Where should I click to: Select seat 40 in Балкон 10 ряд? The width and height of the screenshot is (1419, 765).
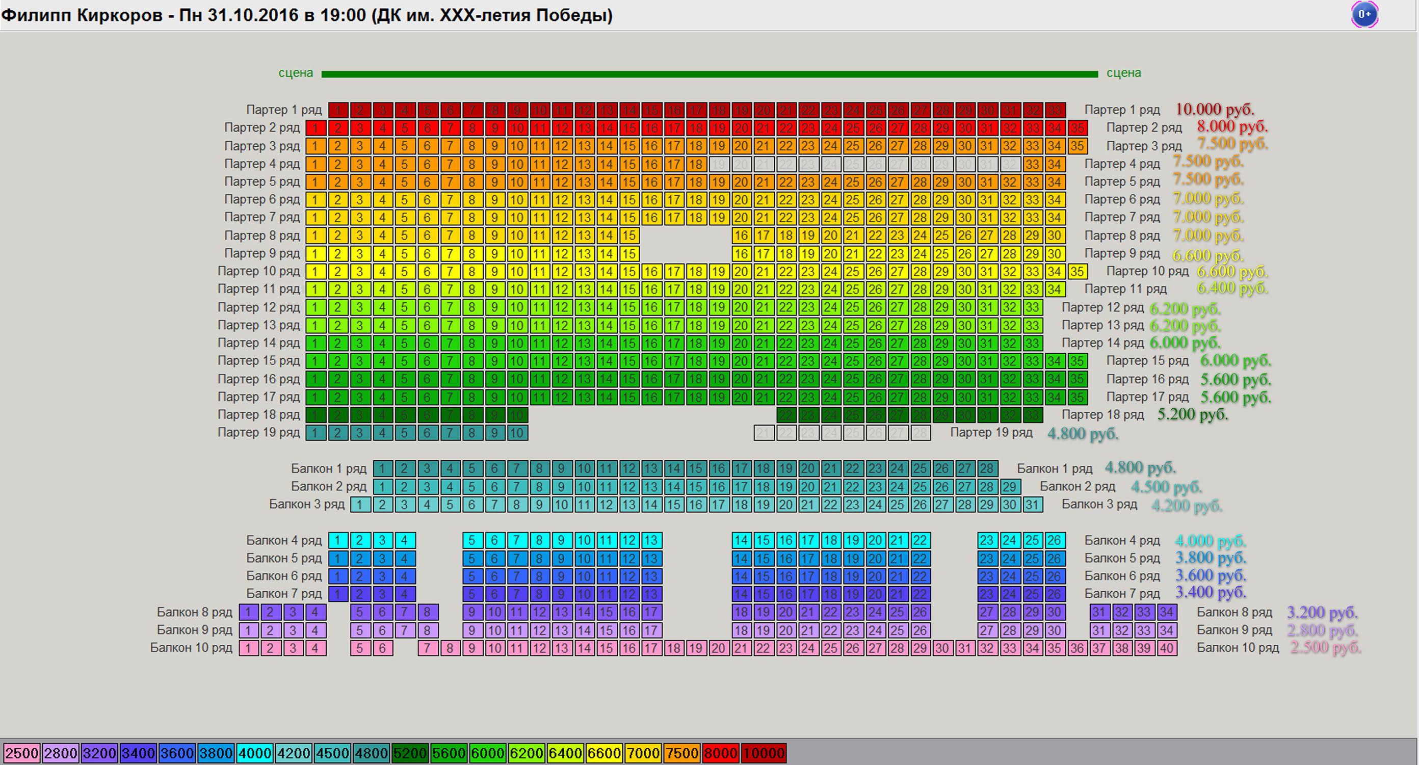pos(1166,648)
